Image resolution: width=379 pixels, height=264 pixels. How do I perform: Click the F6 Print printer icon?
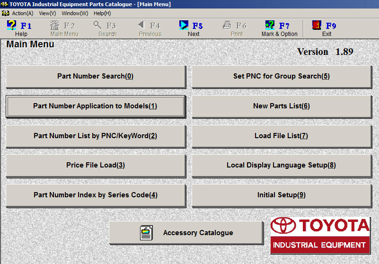coord(227,25)
